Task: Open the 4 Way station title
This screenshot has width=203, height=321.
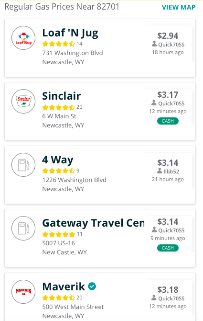Action: pos(58,160)
